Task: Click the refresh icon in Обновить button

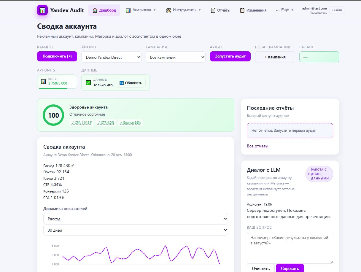Action: [x=121, y=83]
